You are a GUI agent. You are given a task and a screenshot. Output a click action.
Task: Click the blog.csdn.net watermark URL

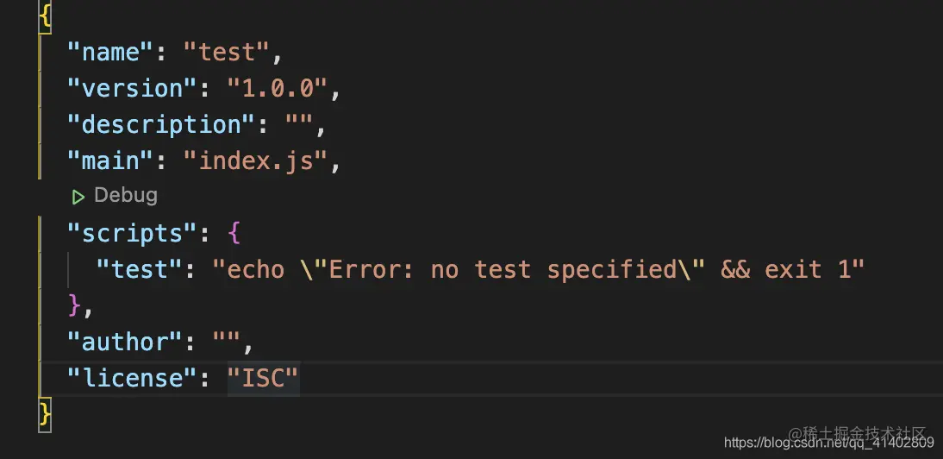[828, 444]
